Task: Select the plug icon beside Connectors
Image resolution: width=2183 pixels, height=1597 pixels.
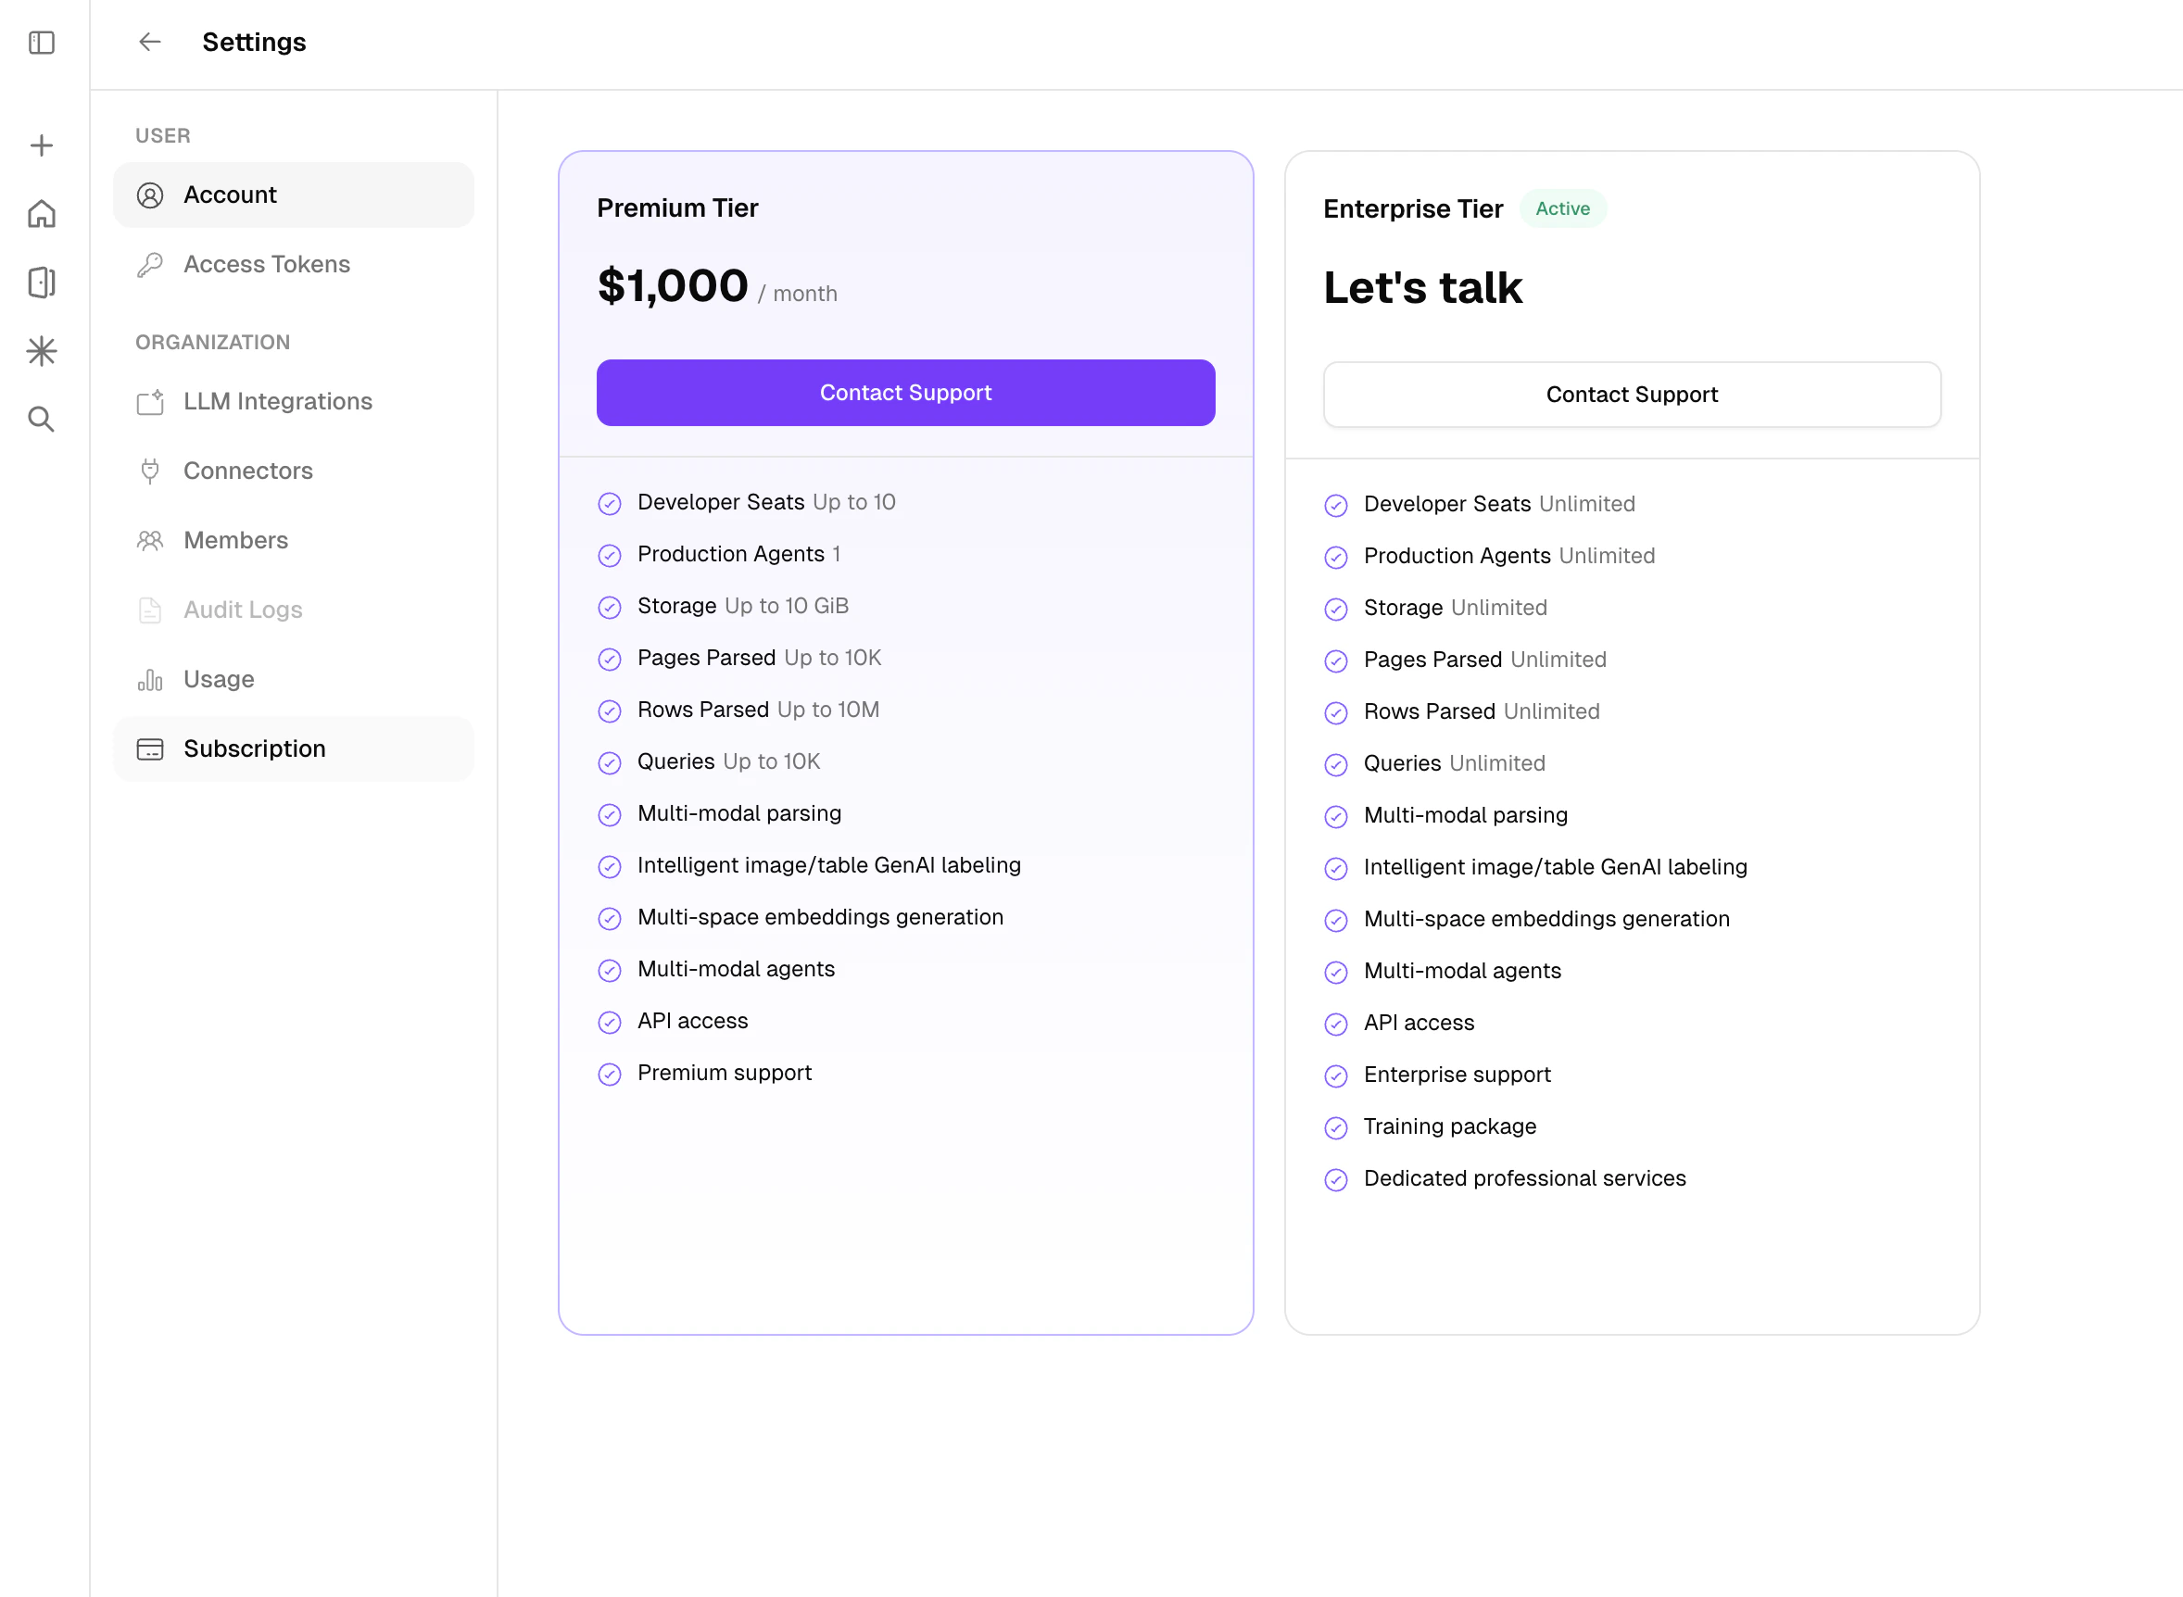Action: [150, 471]
